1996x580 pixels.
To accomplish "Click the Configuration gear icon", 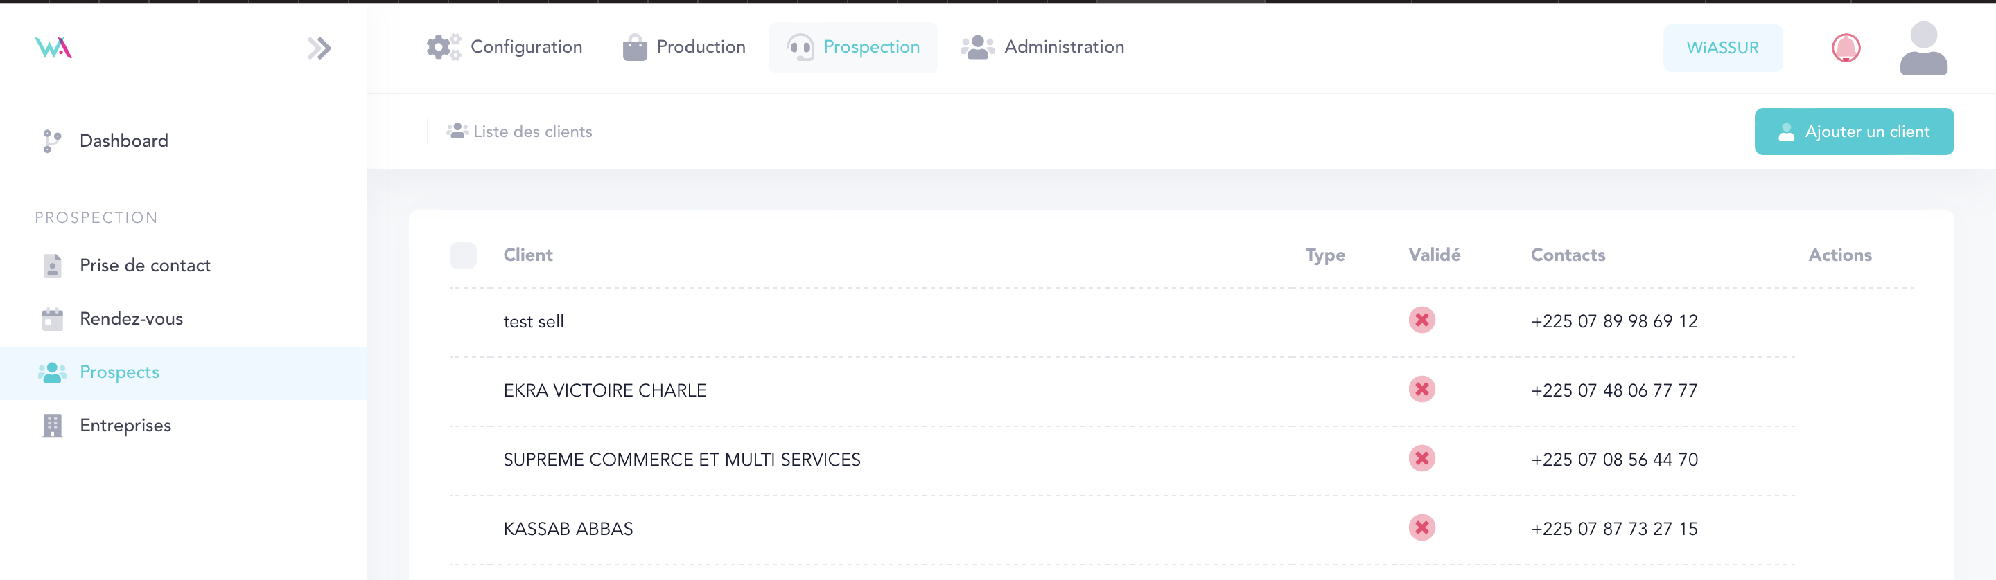I will click(x=442, y=47).
